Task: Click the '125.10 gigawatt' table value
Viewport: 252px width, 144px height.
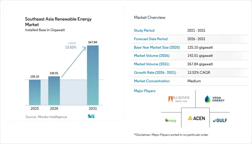Action: (200, 47)
